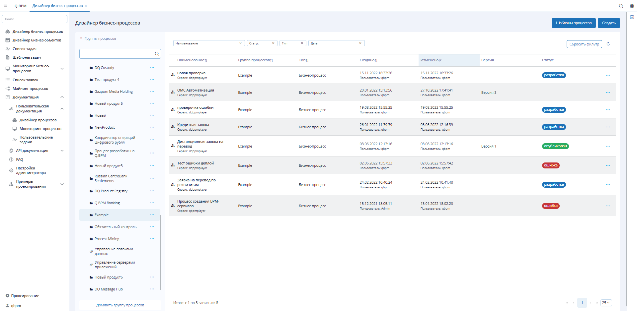Image resolution: width=637 pixels, height=311 pixels.
Task: Click the refresh table icon
Action: 608,44
